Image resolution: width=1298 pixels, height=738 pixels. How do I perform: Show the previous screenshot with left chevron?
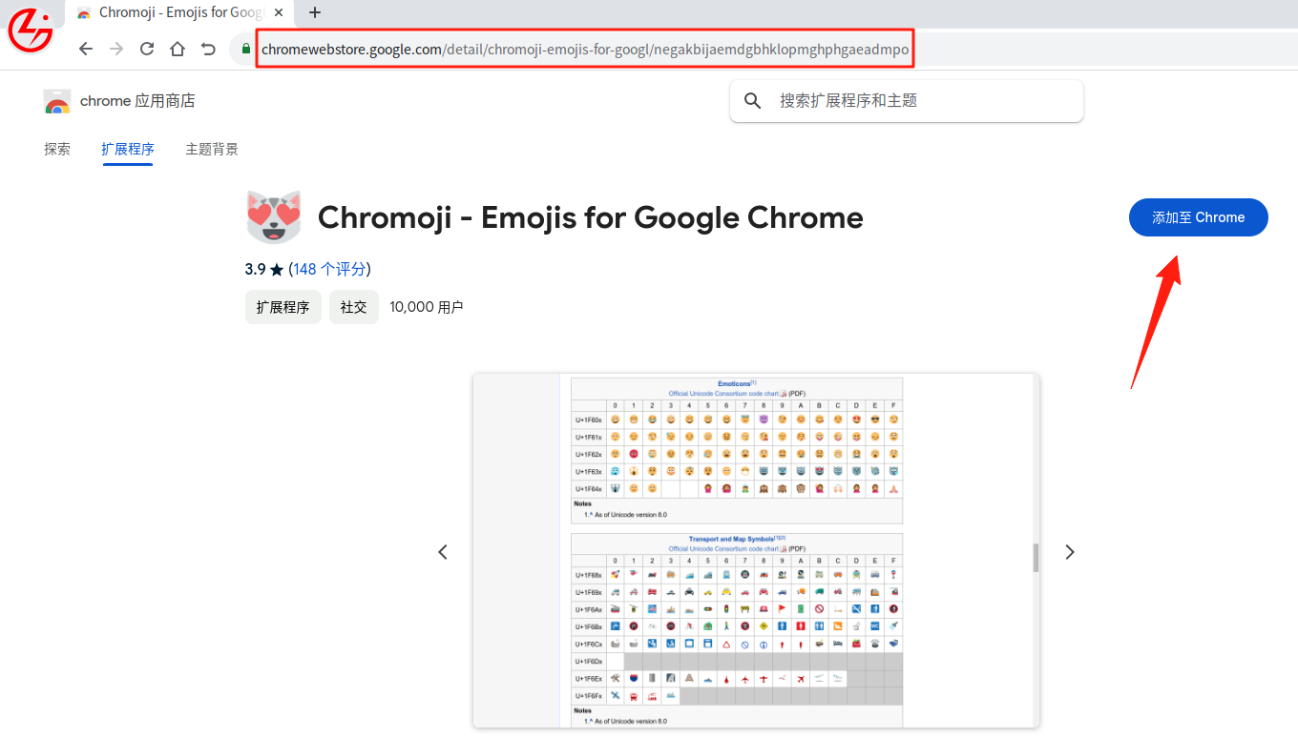point(443,552)
